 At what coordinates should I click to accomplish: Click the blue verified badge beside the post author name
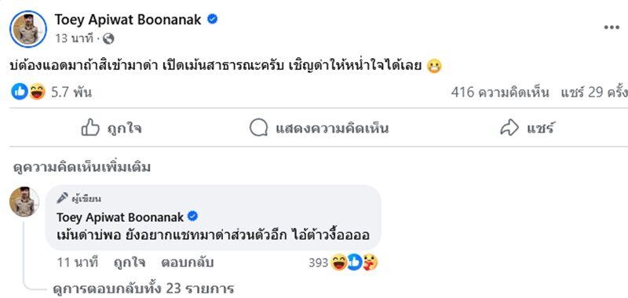(212, 19)
